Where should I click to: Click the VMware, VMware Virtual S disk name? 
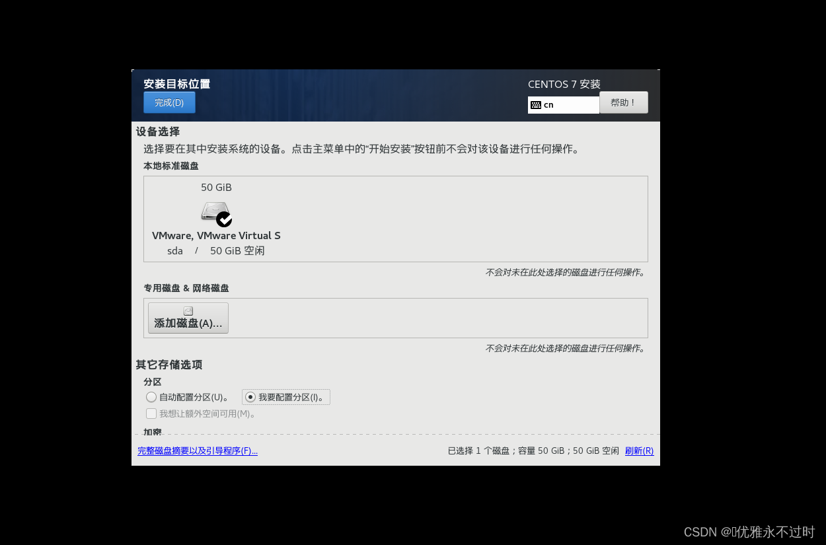coord(216,236)
